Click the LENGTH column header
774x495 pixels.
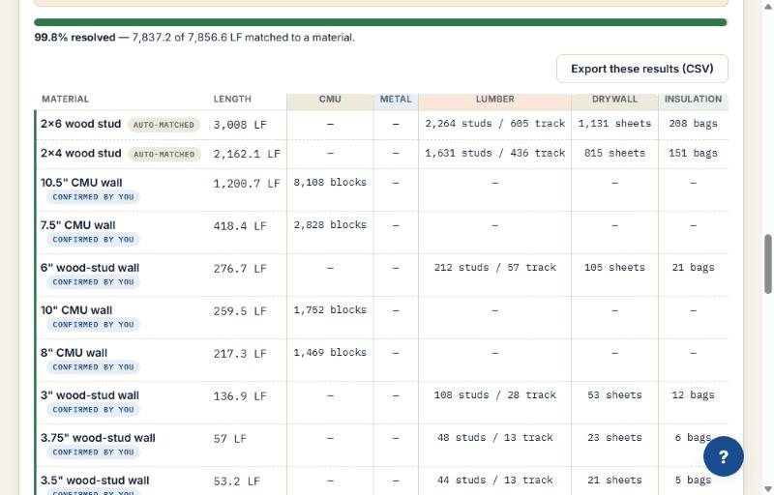(x=232, y=100)
